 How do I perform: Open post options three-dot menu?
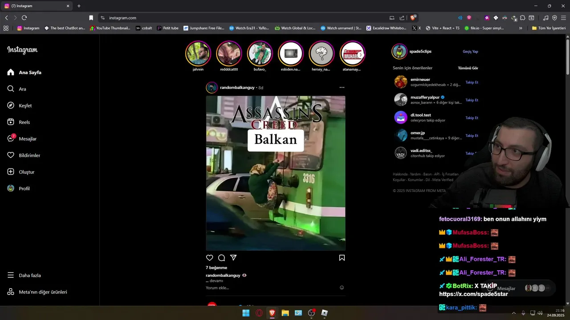pos(342,88)
